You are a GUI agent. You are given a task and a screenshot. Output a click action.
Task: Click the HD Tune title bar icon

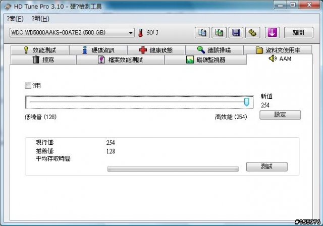[x=8, y=7]
